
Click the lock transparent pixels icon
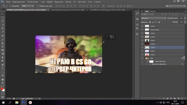150,22
